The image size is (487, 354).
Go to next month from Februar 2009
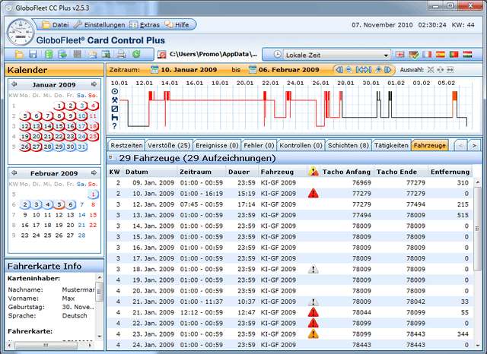click(94, 173)
